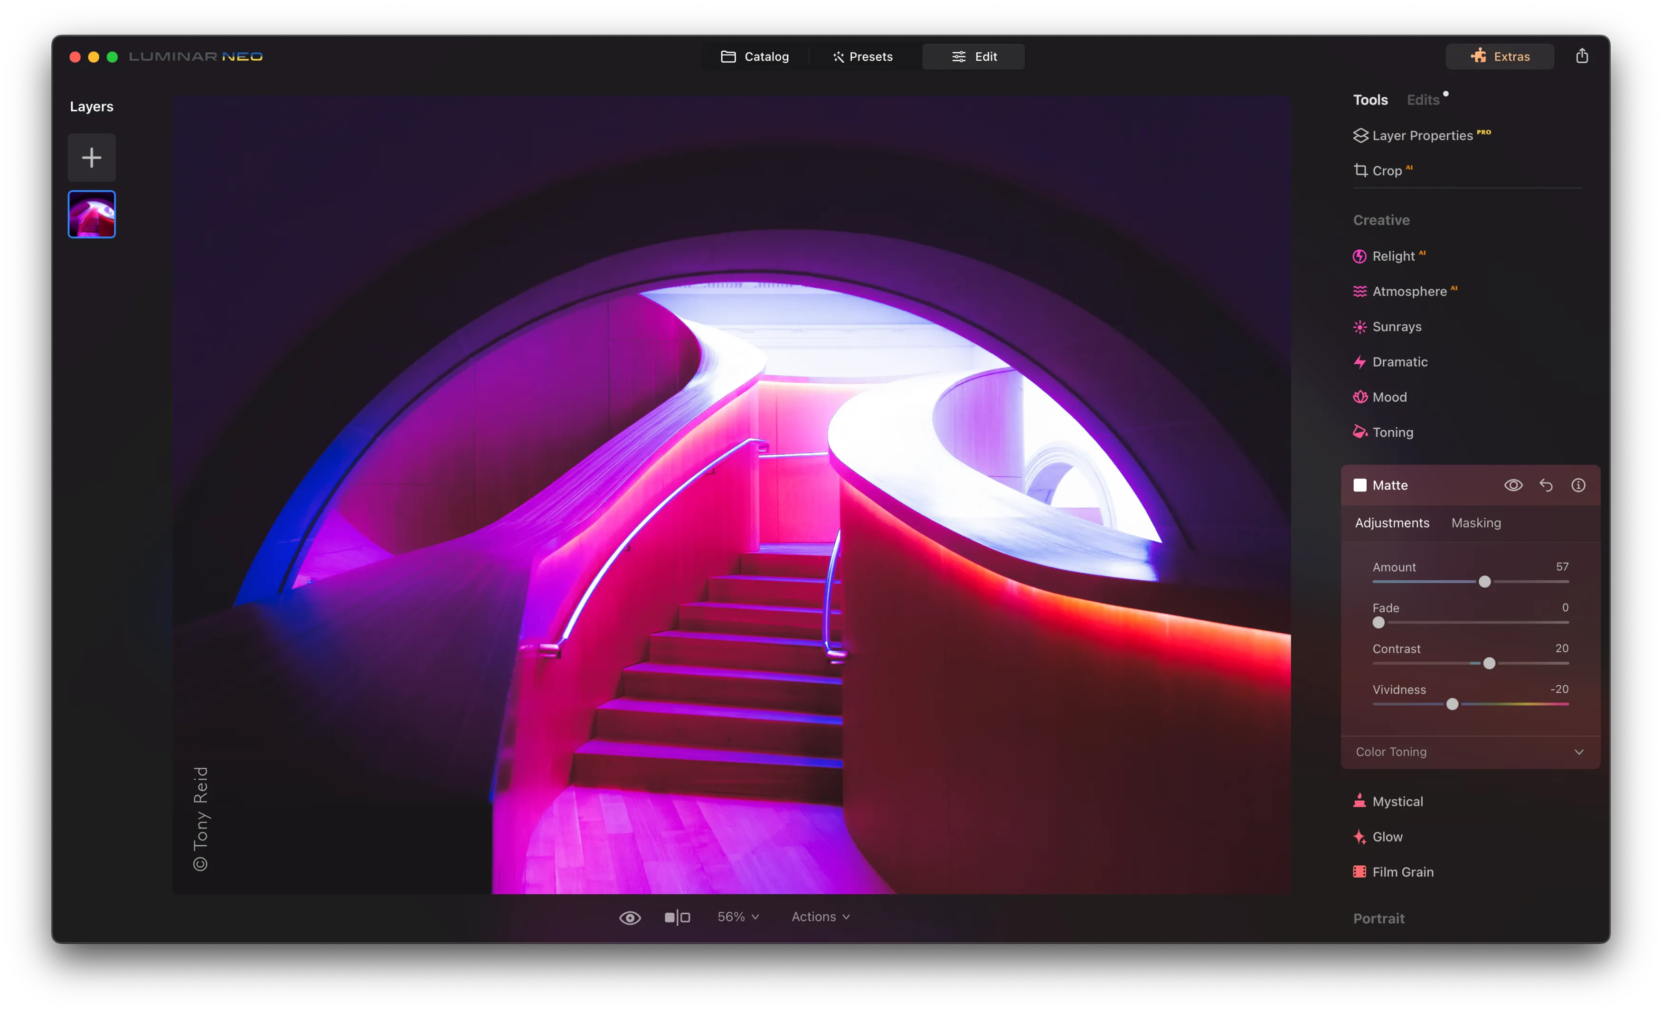
Task: Switch to the Masking tab
Action: [1476, 523]
